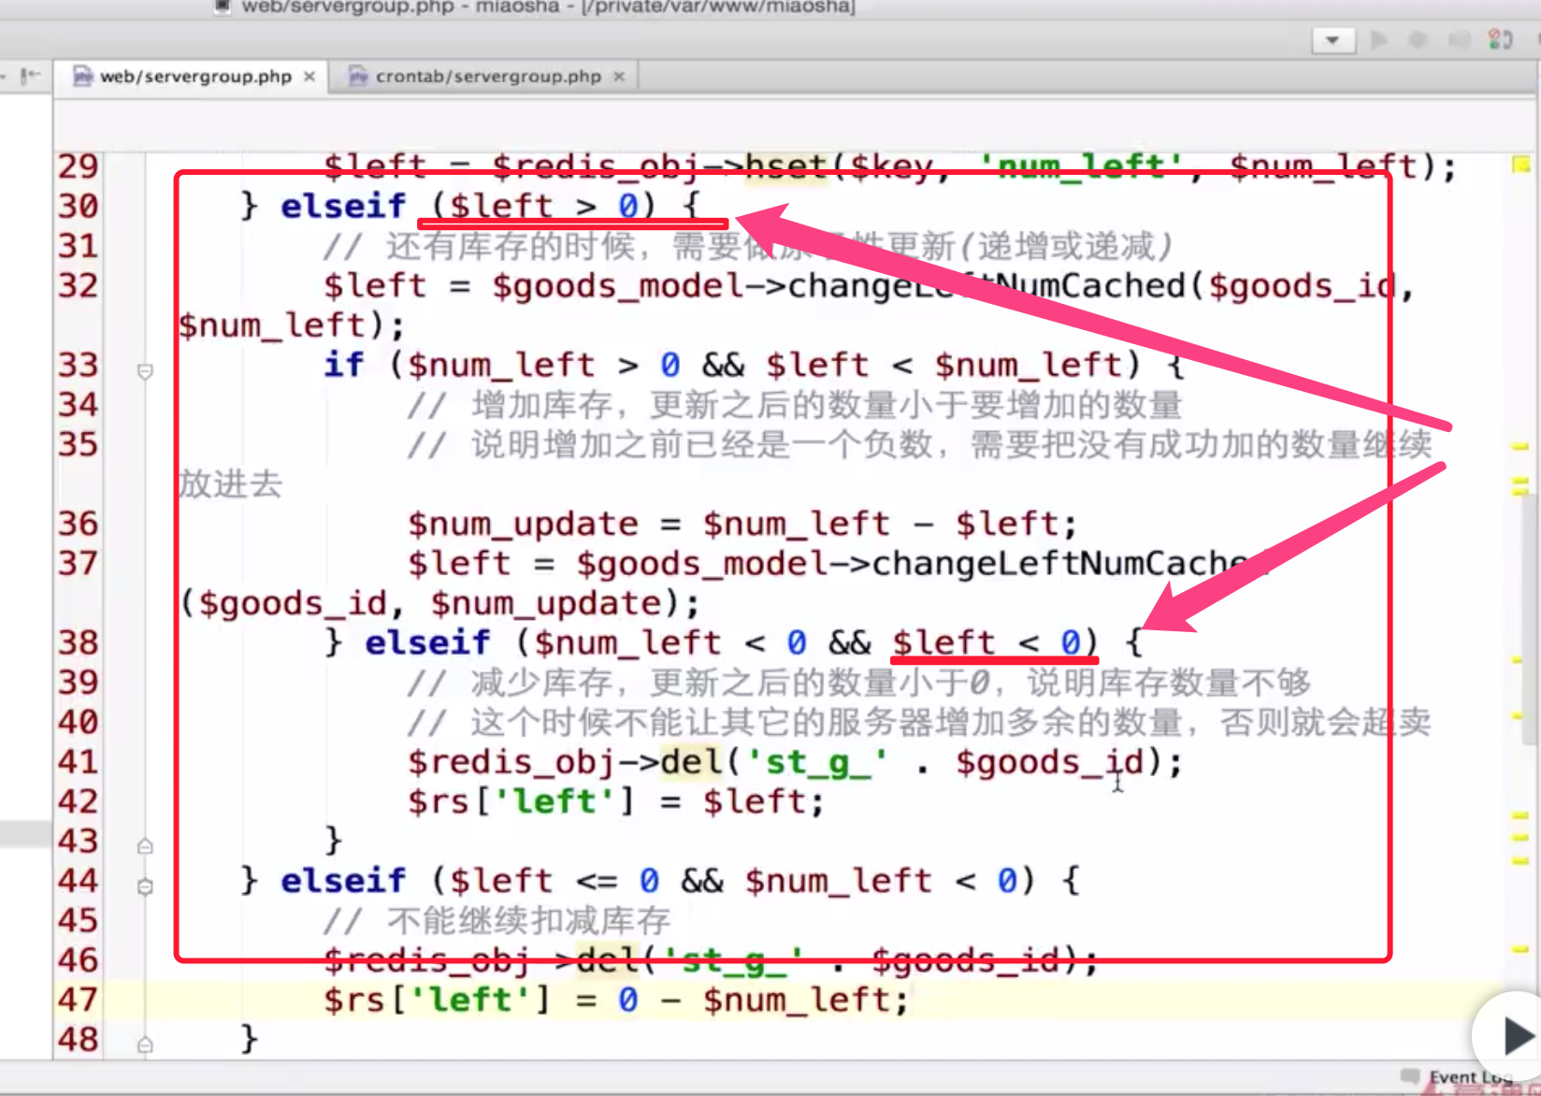This screenshot has width=1541, height=1096.
Task: Click '$num_update' variable on line 36
Action: click(523, 524)
